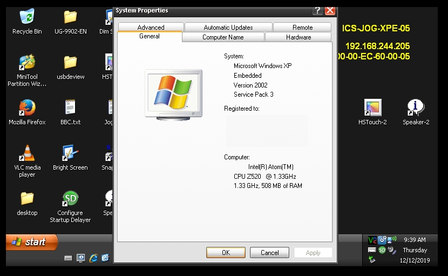
Task: Launch Mozilla Firefox from the desktop
Action: pos(27,107)
